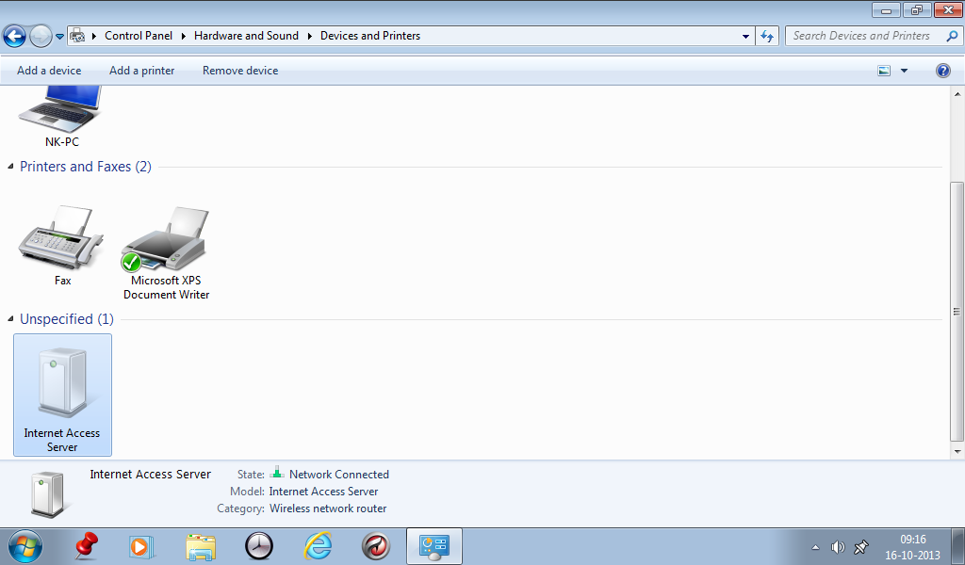Click Internet Access Server model value
The height and width of the screenshot is (565, 965).
coord(324,492)
